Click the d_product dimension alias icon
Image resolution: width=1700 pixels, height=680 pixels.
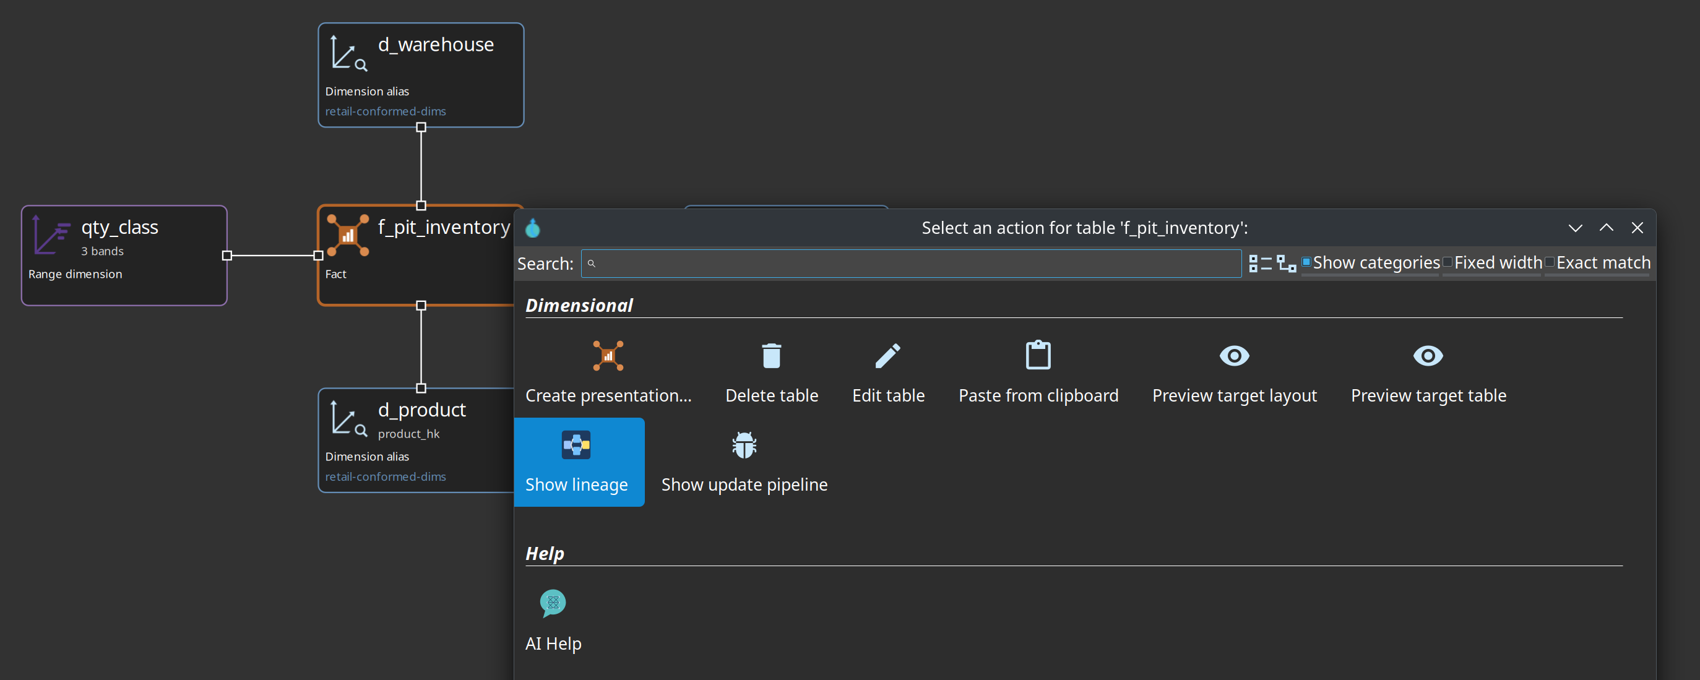pyautogui.click(x=348, y=418)
